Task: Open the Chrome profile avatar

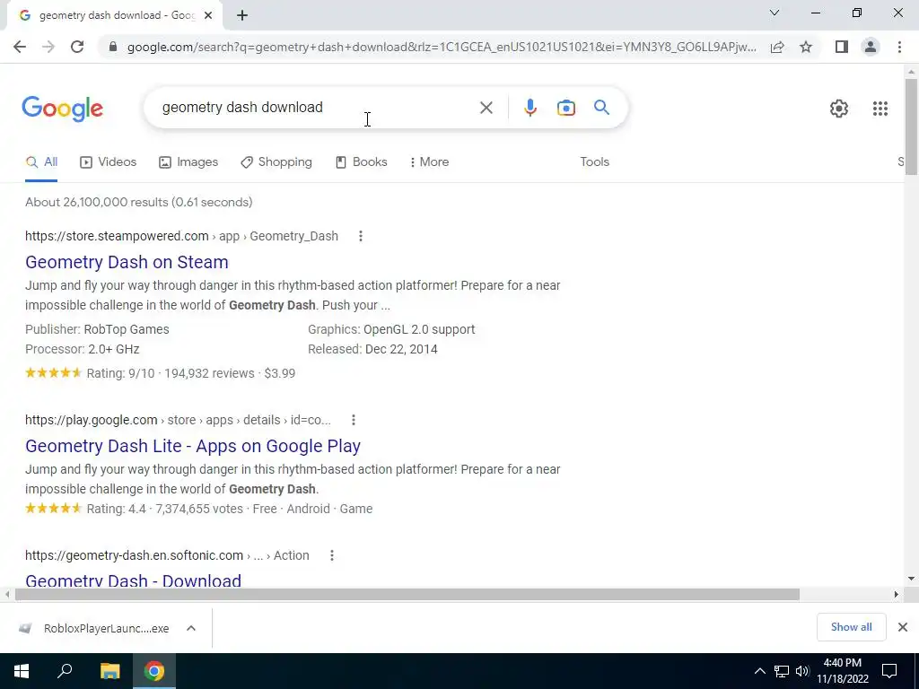Action: [x=871, y=47]
